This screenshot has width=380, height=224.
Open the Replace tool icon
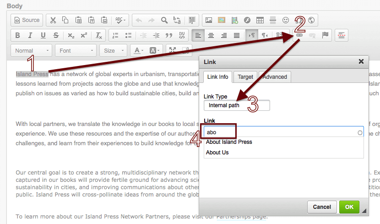point(177,20)
